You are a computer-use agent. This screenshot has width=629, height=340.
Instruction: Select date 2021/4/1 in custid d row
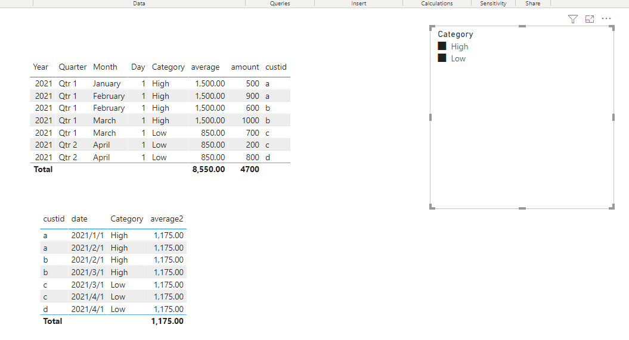coord(88,309)
